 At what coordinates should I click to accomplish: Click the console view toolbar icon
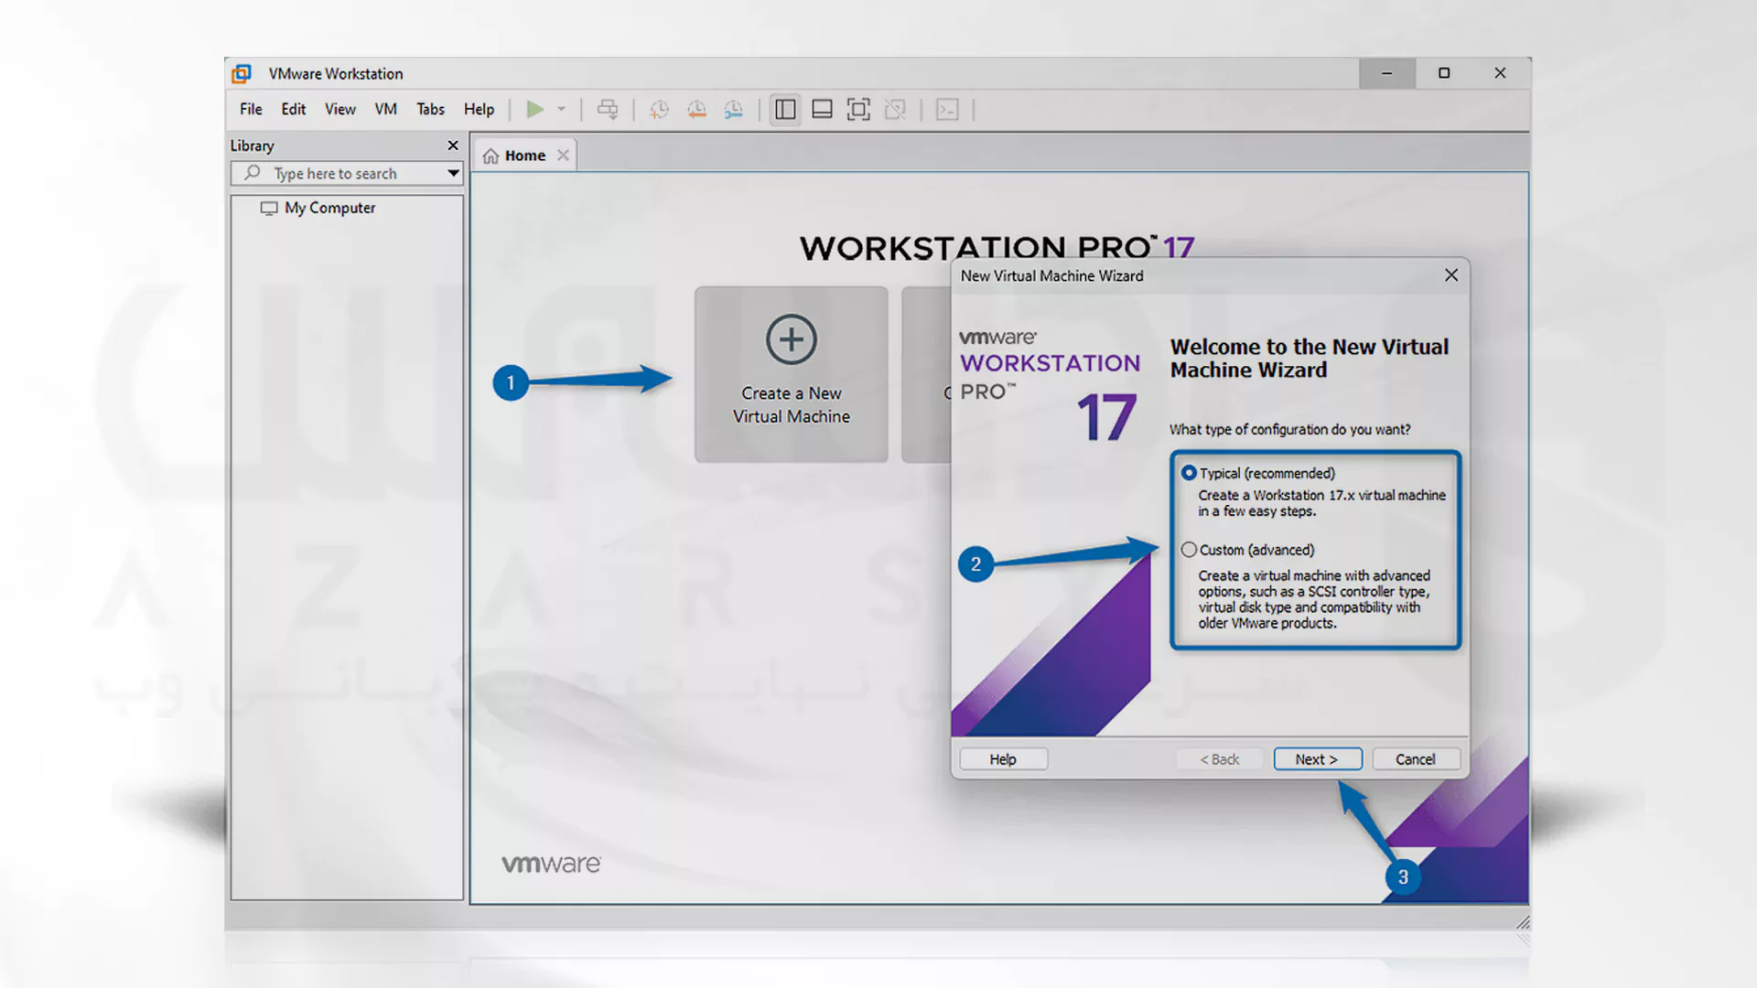coord(947,110)
